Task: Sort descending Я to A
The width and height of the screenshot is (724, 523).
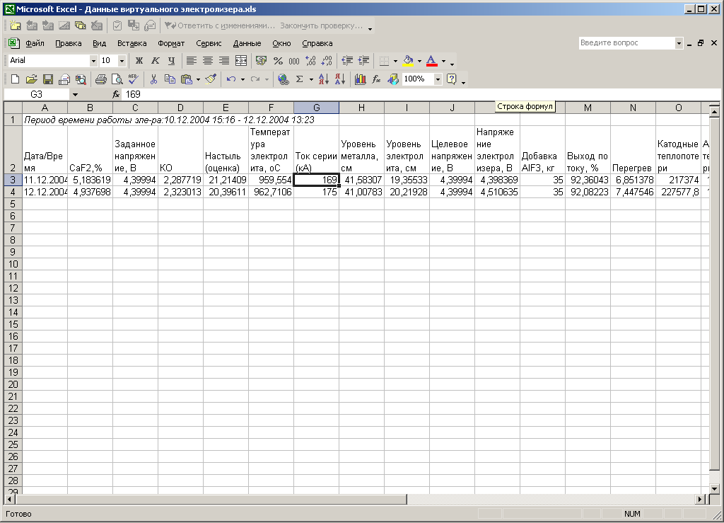Action: 340,79
